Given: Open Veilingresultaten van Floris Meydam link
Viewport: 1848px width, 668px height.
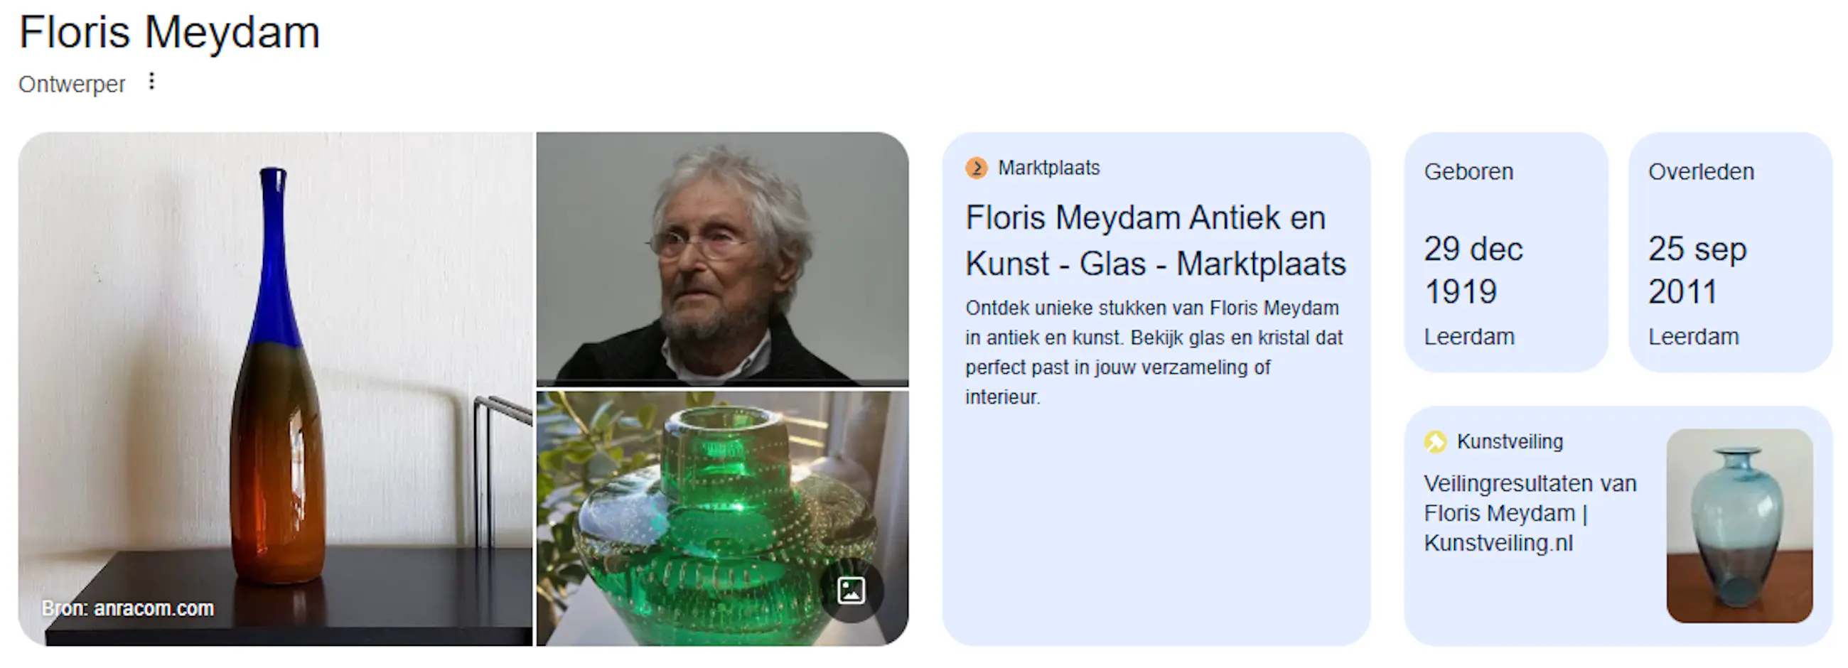Looking at the screenshot, I should [1530, 513].
